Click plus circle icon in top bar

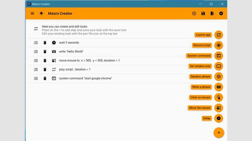pos(221,13)
